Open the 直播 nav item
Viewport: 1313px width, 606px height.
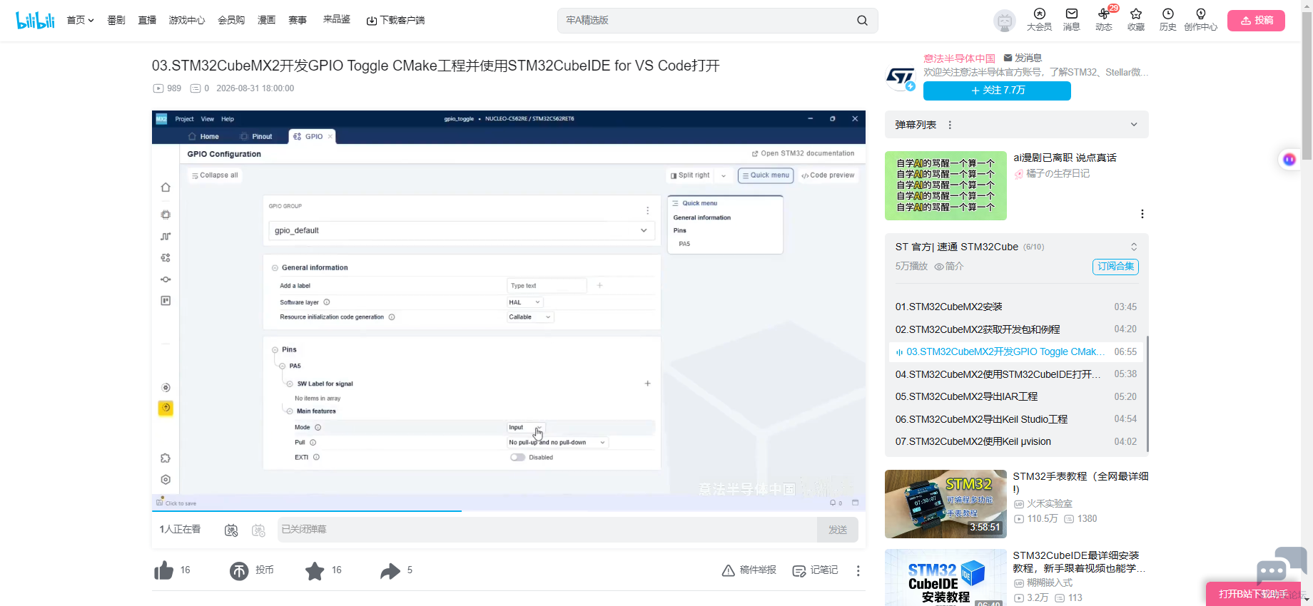[148, 21]
